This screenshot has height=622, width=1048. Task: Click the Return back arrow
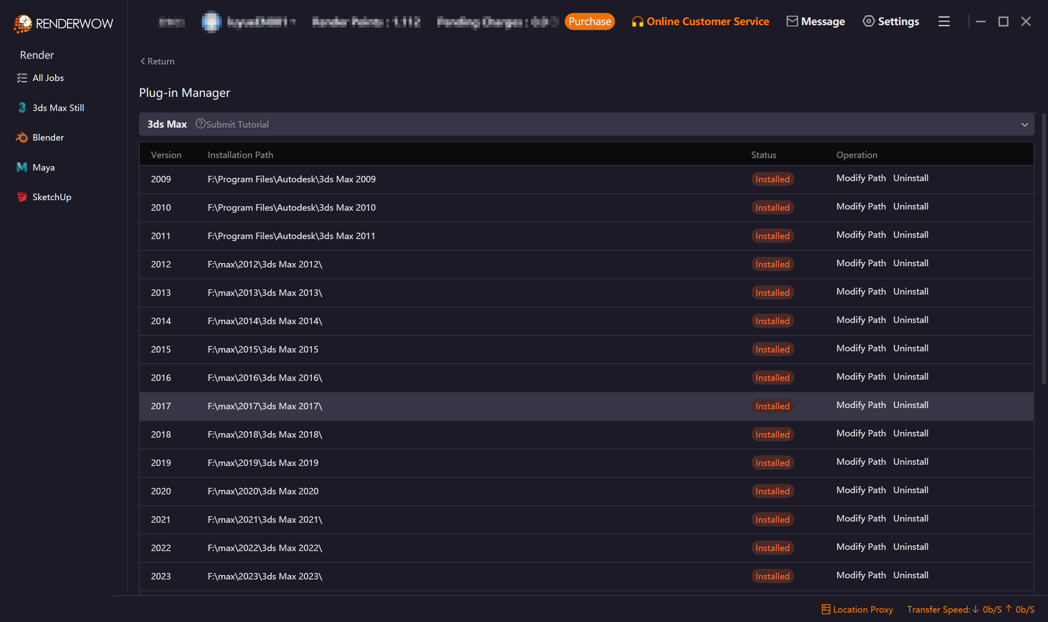pyautogui.click(x=143, y=61)
